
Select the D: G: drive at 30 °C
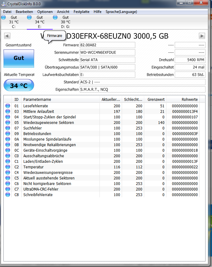[66, 22]
